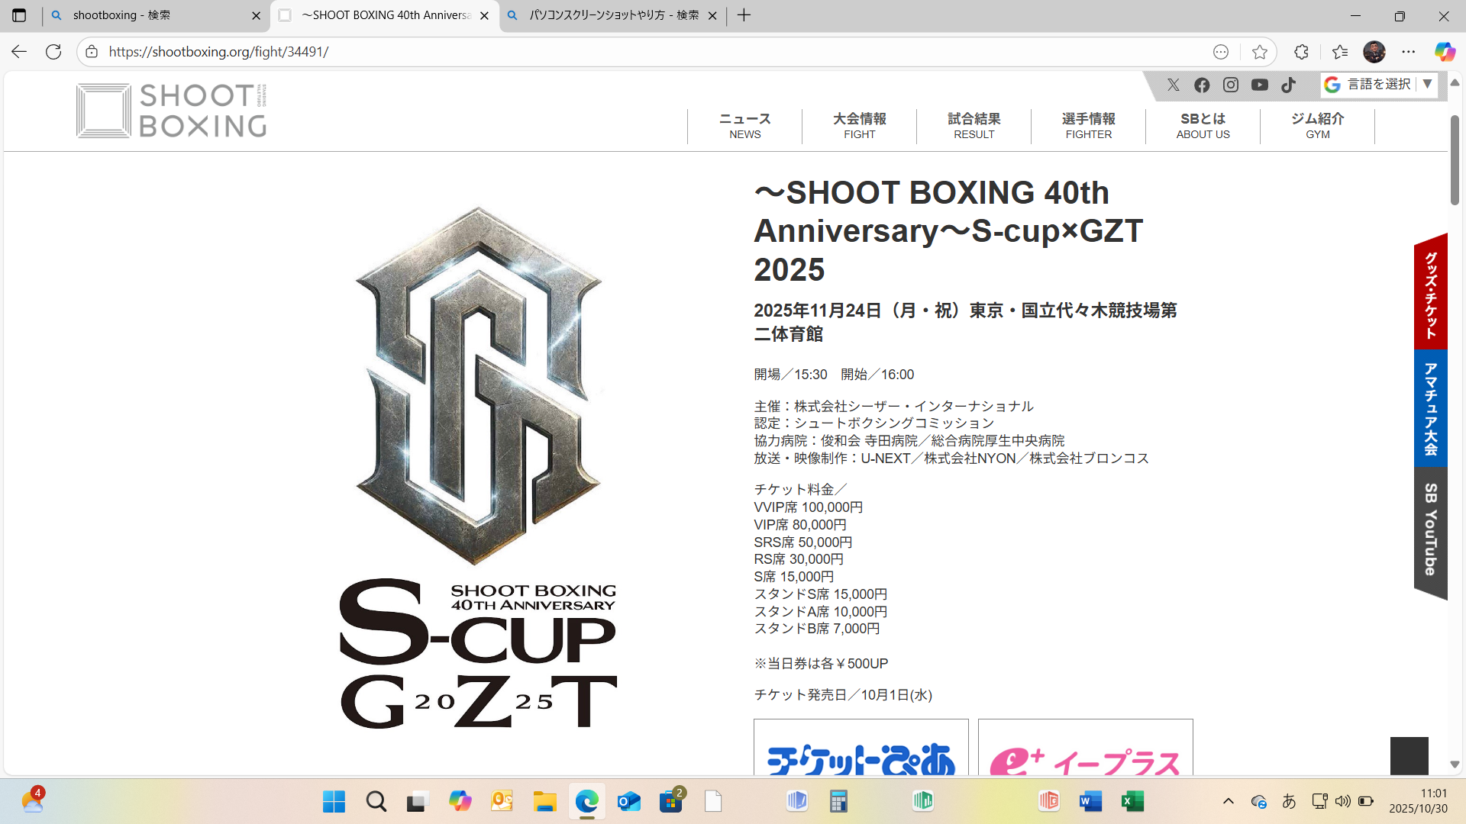The height and width of the screenshot is (824, 1466).
Task: Open the FIGHT navigation menu item
Action: (x=859, y=126)
